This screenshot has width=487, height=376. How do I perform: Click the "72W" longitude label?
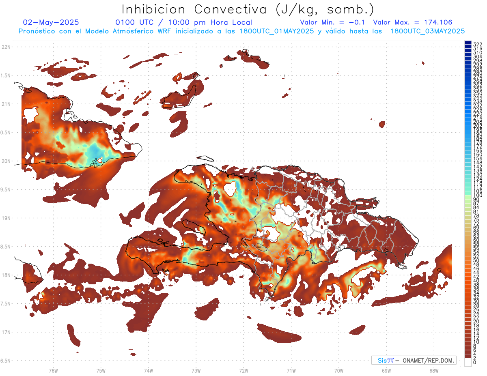tap(243, 370)
